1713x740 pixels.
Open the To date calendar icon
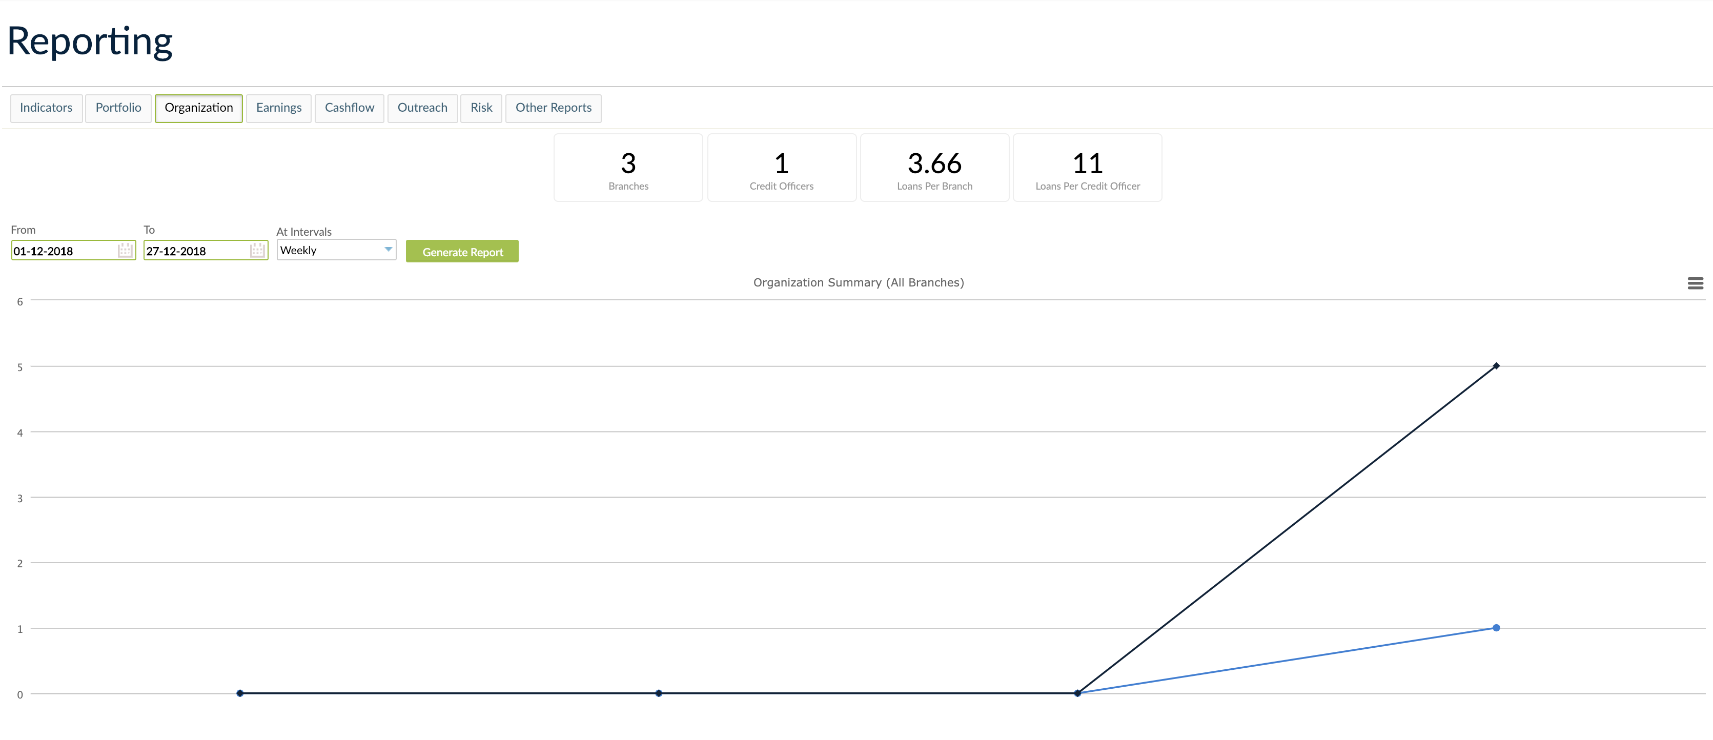(257, 251)
